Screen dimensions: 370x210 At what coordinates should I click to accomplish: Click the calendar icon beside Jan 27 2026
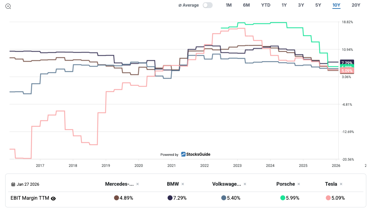[x=13, y=184]
